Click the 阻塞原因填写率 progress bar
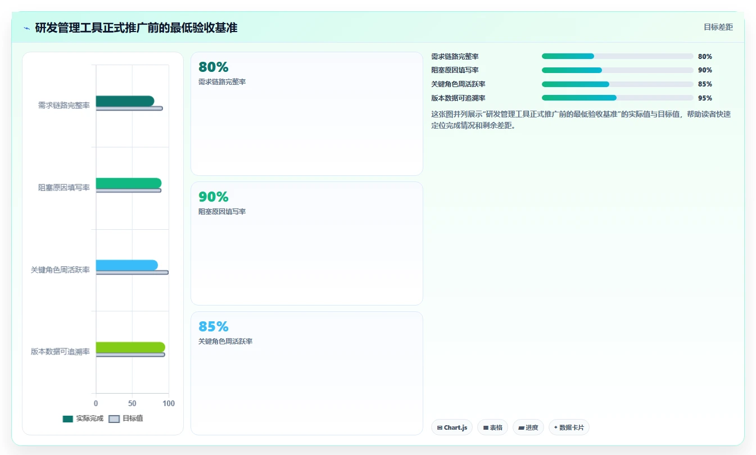 (617, 70)
